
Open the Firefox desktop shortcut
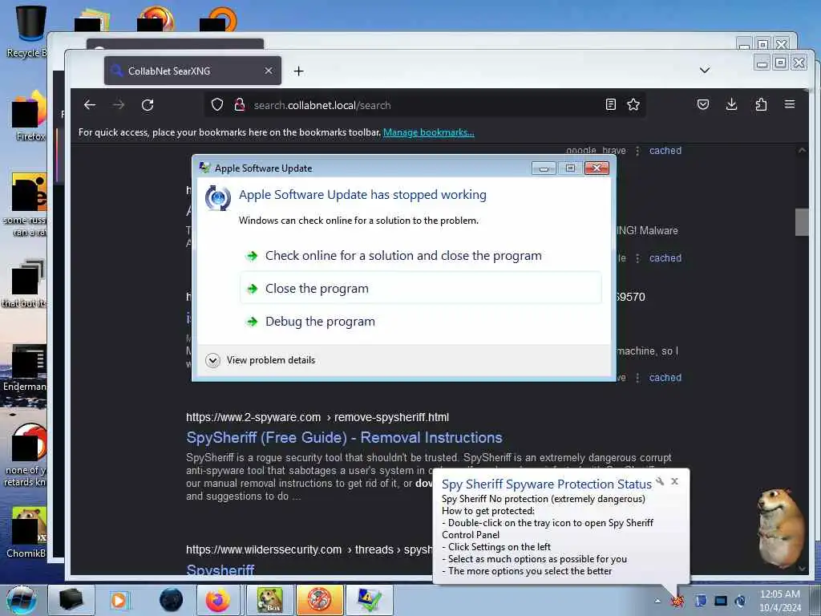pyautogui.click(x=30, y=116)
